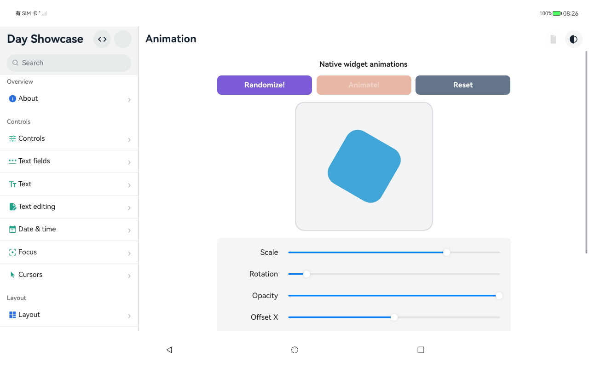Click the code brackets icon button
This screenshot has height=368, width=589.
pos(102,39)
